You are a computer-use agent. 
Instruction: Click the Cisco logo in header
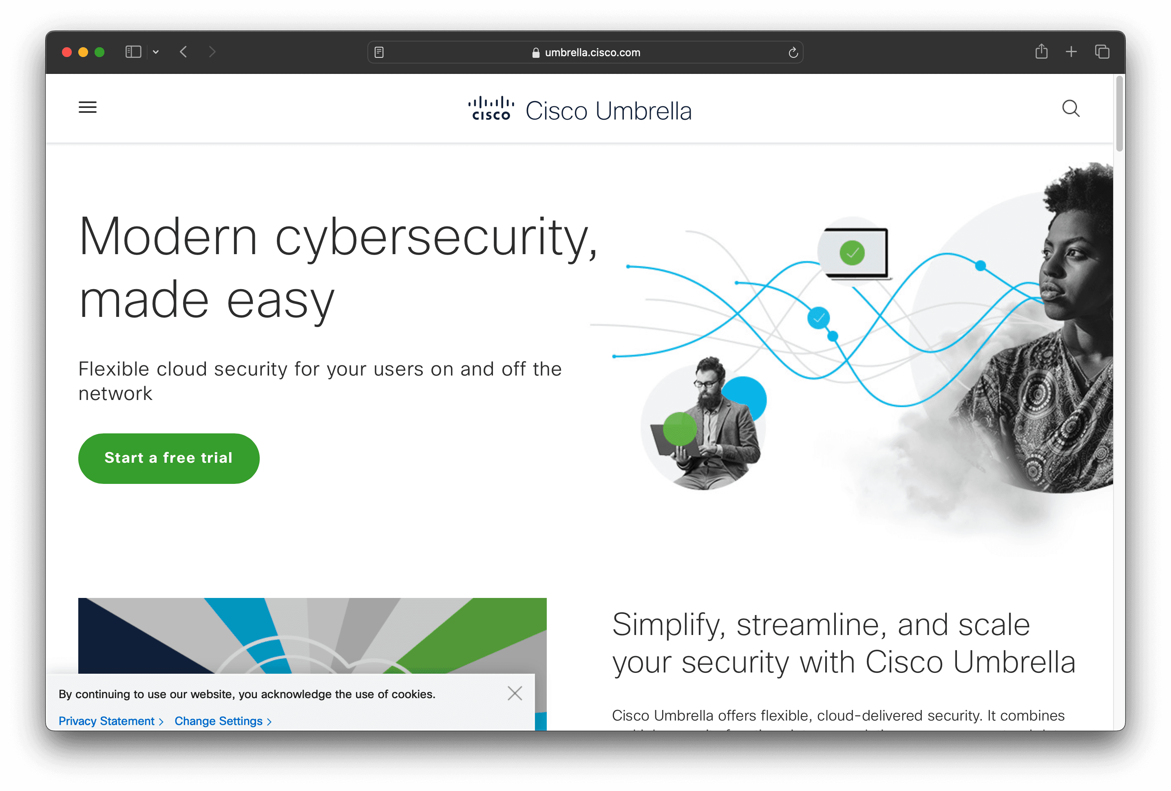pos(491,108)
